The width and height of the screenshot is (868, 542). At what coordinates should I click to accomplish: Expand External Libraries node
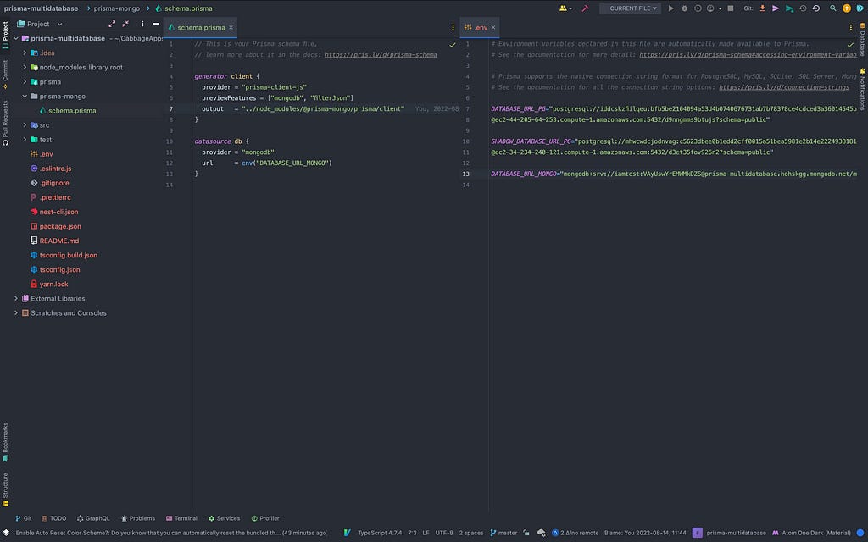pyautogui.click(x=16, y=298)
